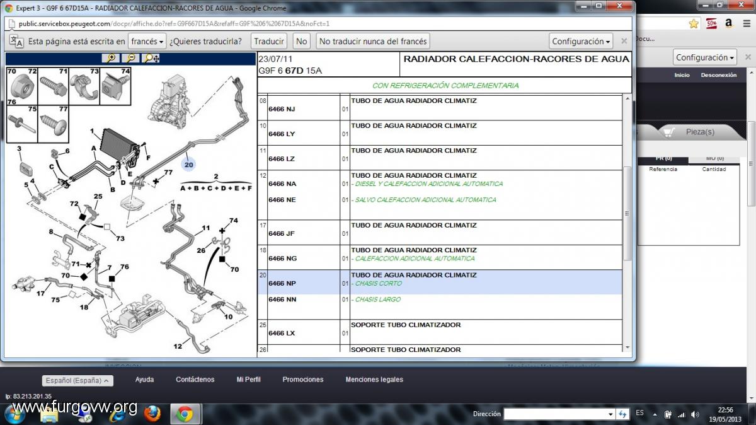Screen dimensions: 756x425
Task: Click the parts list scroll down arrow
Action: (627, 347)
